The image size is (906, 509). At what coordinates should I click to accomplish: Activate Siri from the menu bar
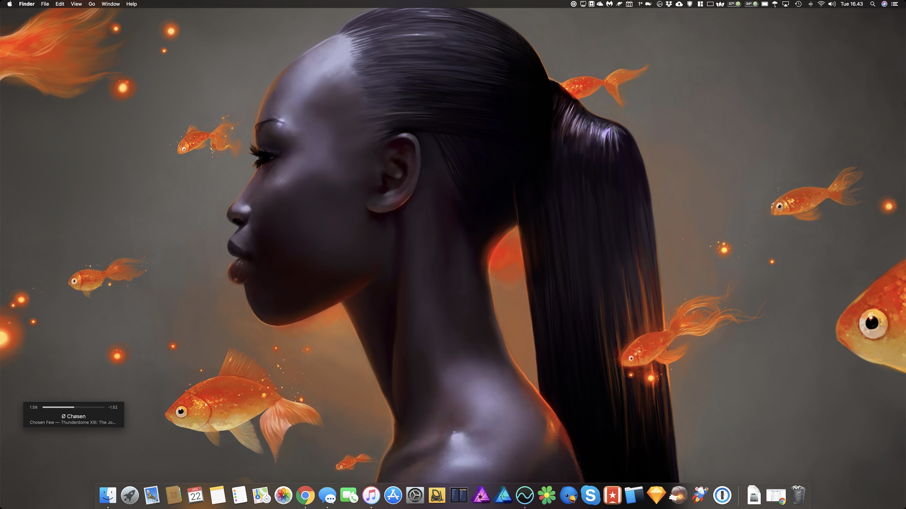pos(884,4)
